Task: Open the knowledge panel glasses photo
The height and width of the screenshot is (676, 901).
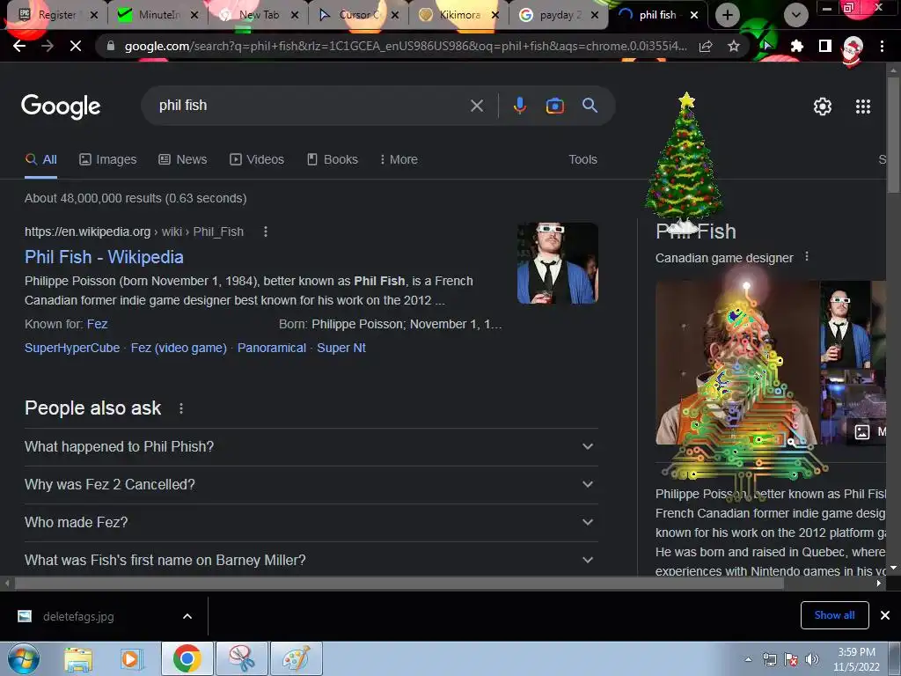Action: (846, 324)
